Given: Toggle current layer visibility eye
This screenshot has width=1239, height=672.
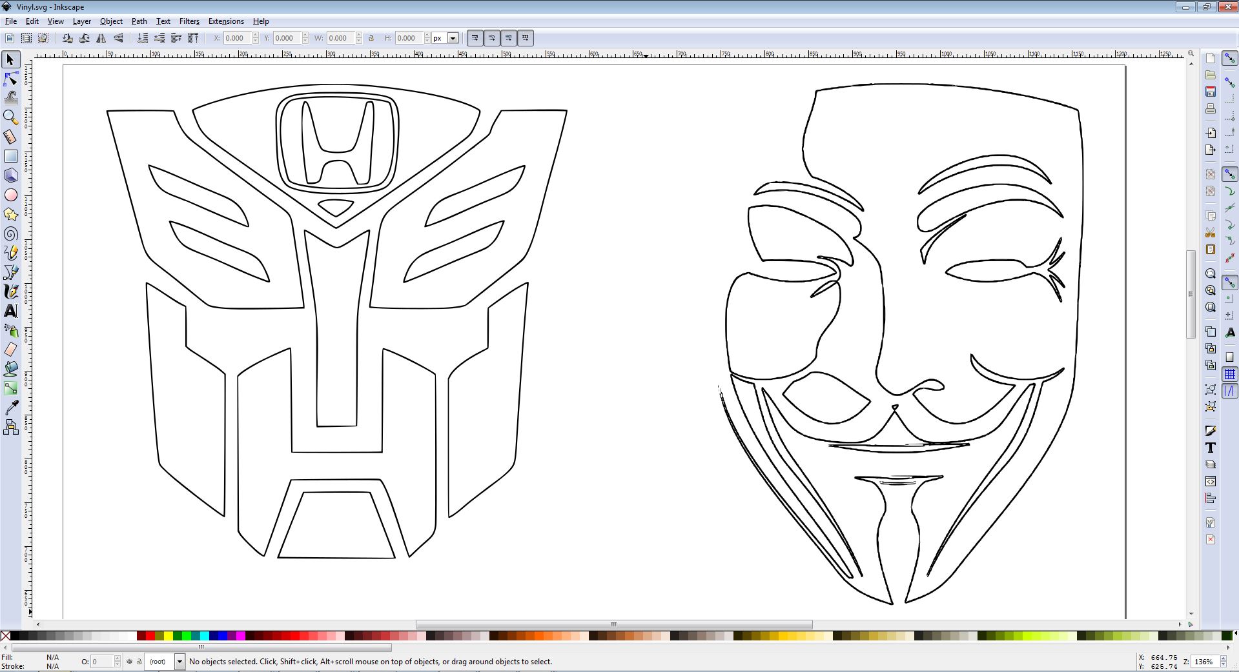Looking at the screenshot, I should [129, 662].
